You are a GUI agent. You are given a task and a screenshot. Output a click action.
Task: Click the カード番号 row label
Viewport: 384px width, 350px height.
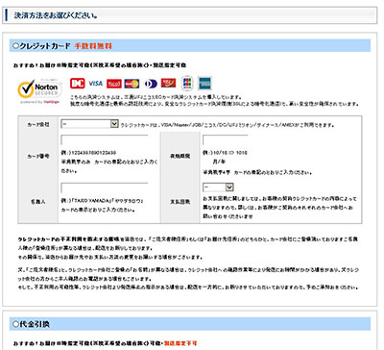pos(38,157)
